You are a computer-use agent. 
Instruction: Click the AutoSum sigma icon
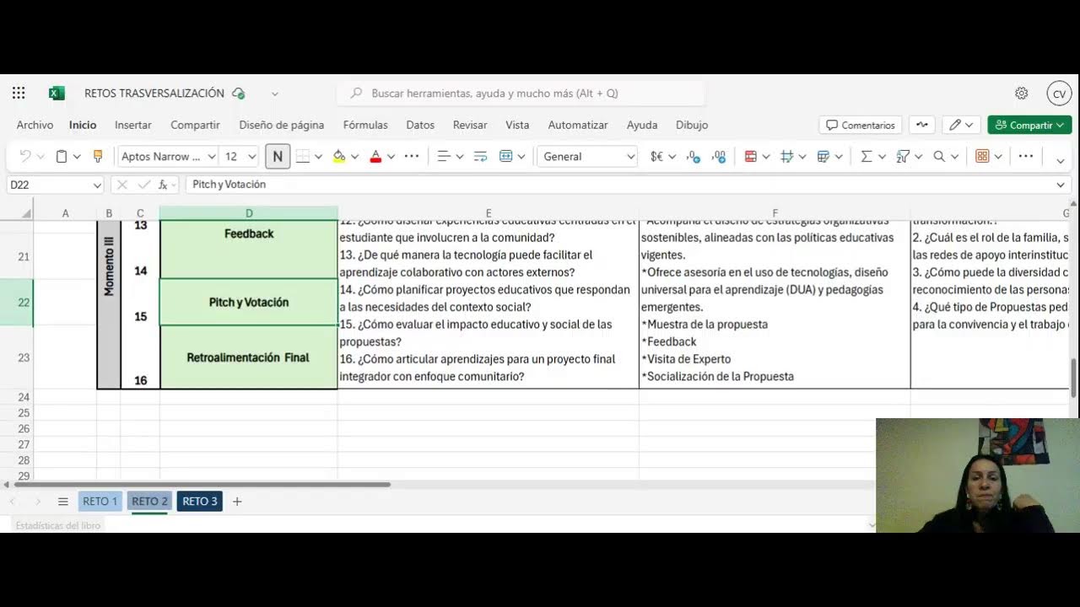(866, 156)
